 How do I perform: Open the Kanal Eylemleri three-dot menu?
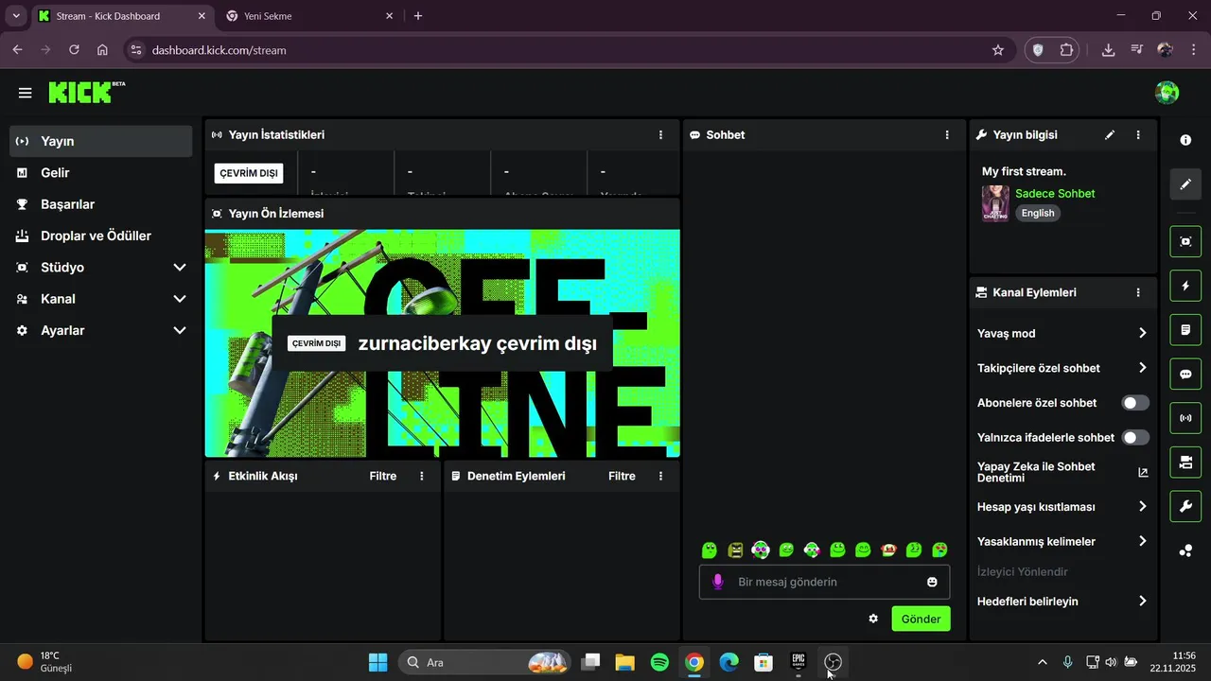[x=1138, y=293]
